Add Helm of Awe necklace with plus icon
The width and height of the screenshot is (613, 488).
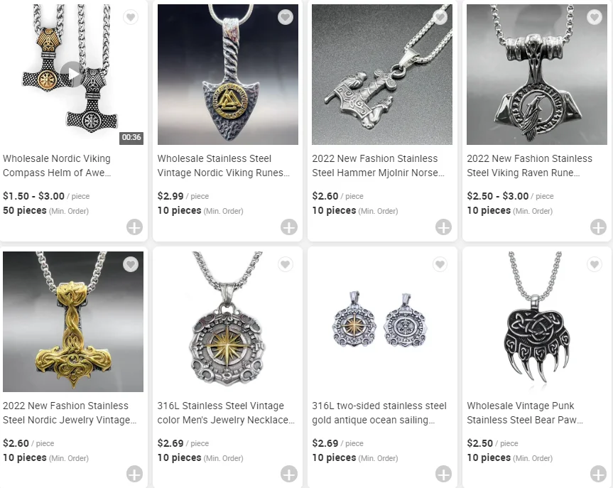(x=134, y=227)
